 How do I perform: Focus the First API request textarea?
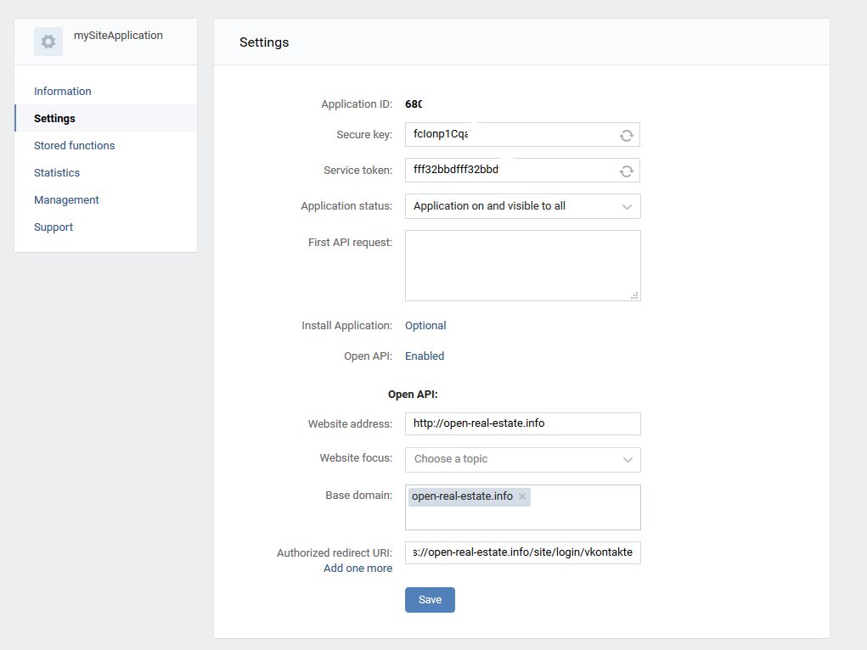[522, 266]
